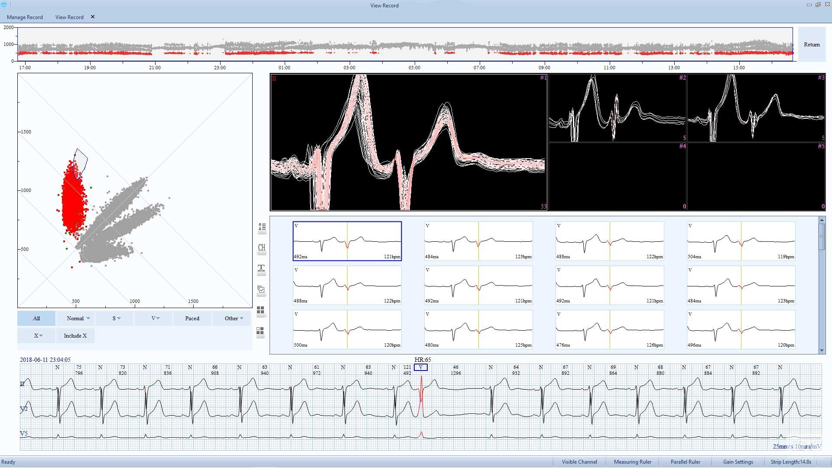Select beat thumbnail 484ms 123bpm in first row
The height and width of the screenshot is (468, 832).
tap(478, 241)
